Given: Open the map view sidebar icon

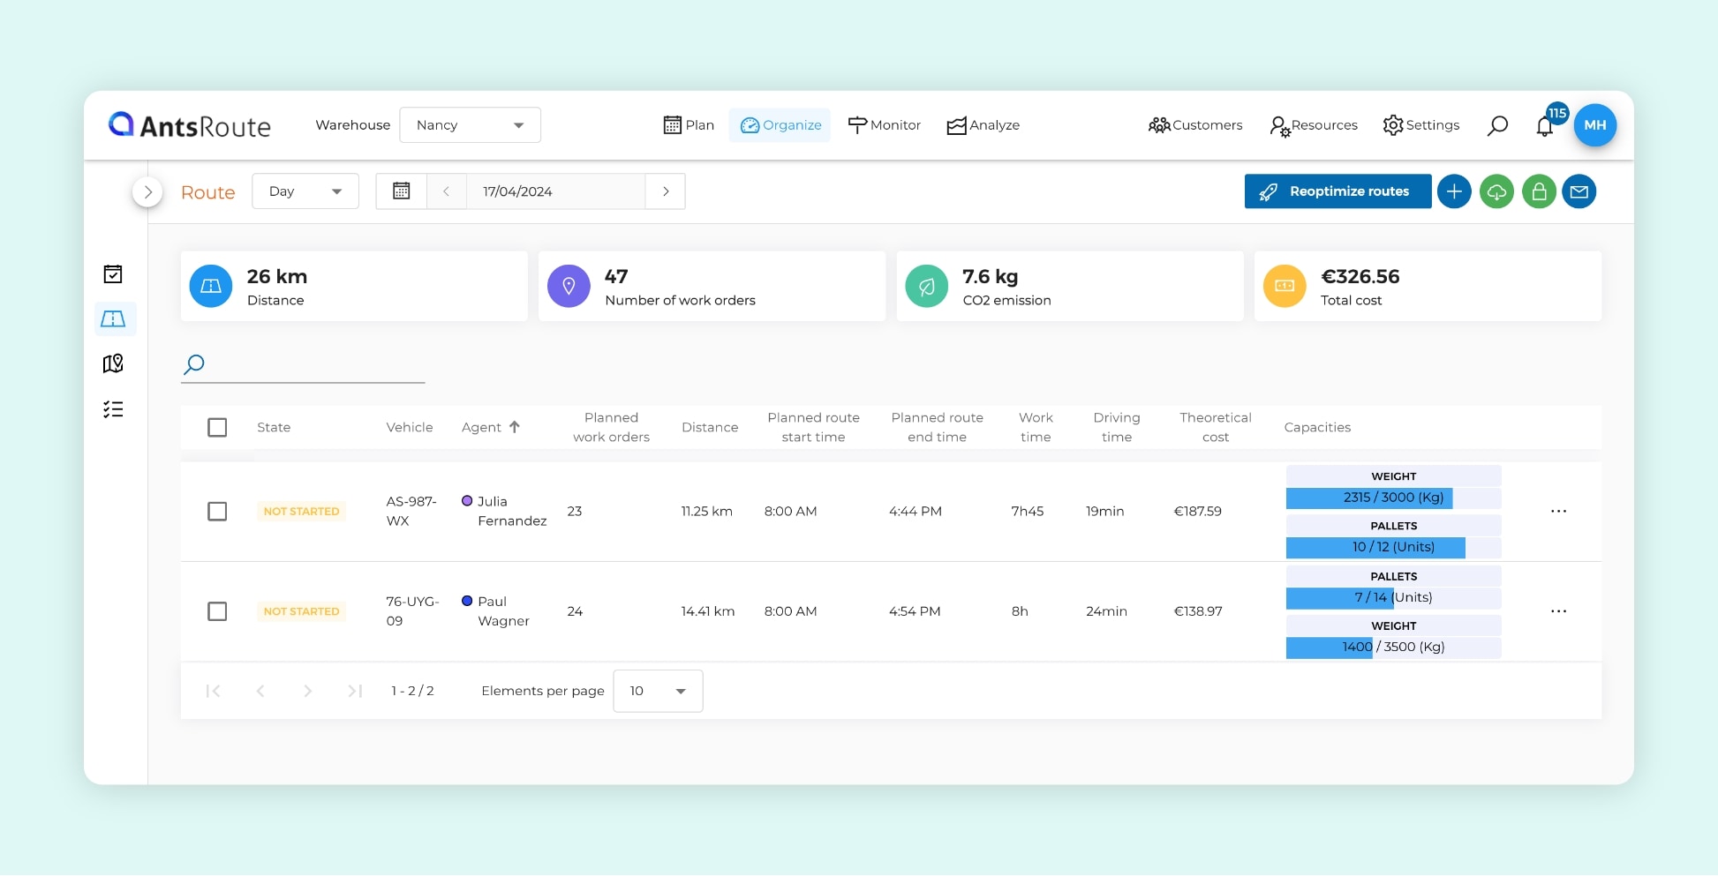Looking at the screenshot, I should pos(113,363).
